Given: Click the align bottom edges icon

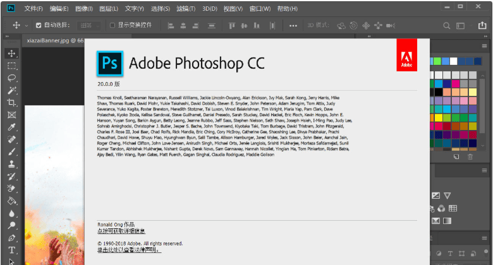Looking at the screenshot, I should point(257,26).
